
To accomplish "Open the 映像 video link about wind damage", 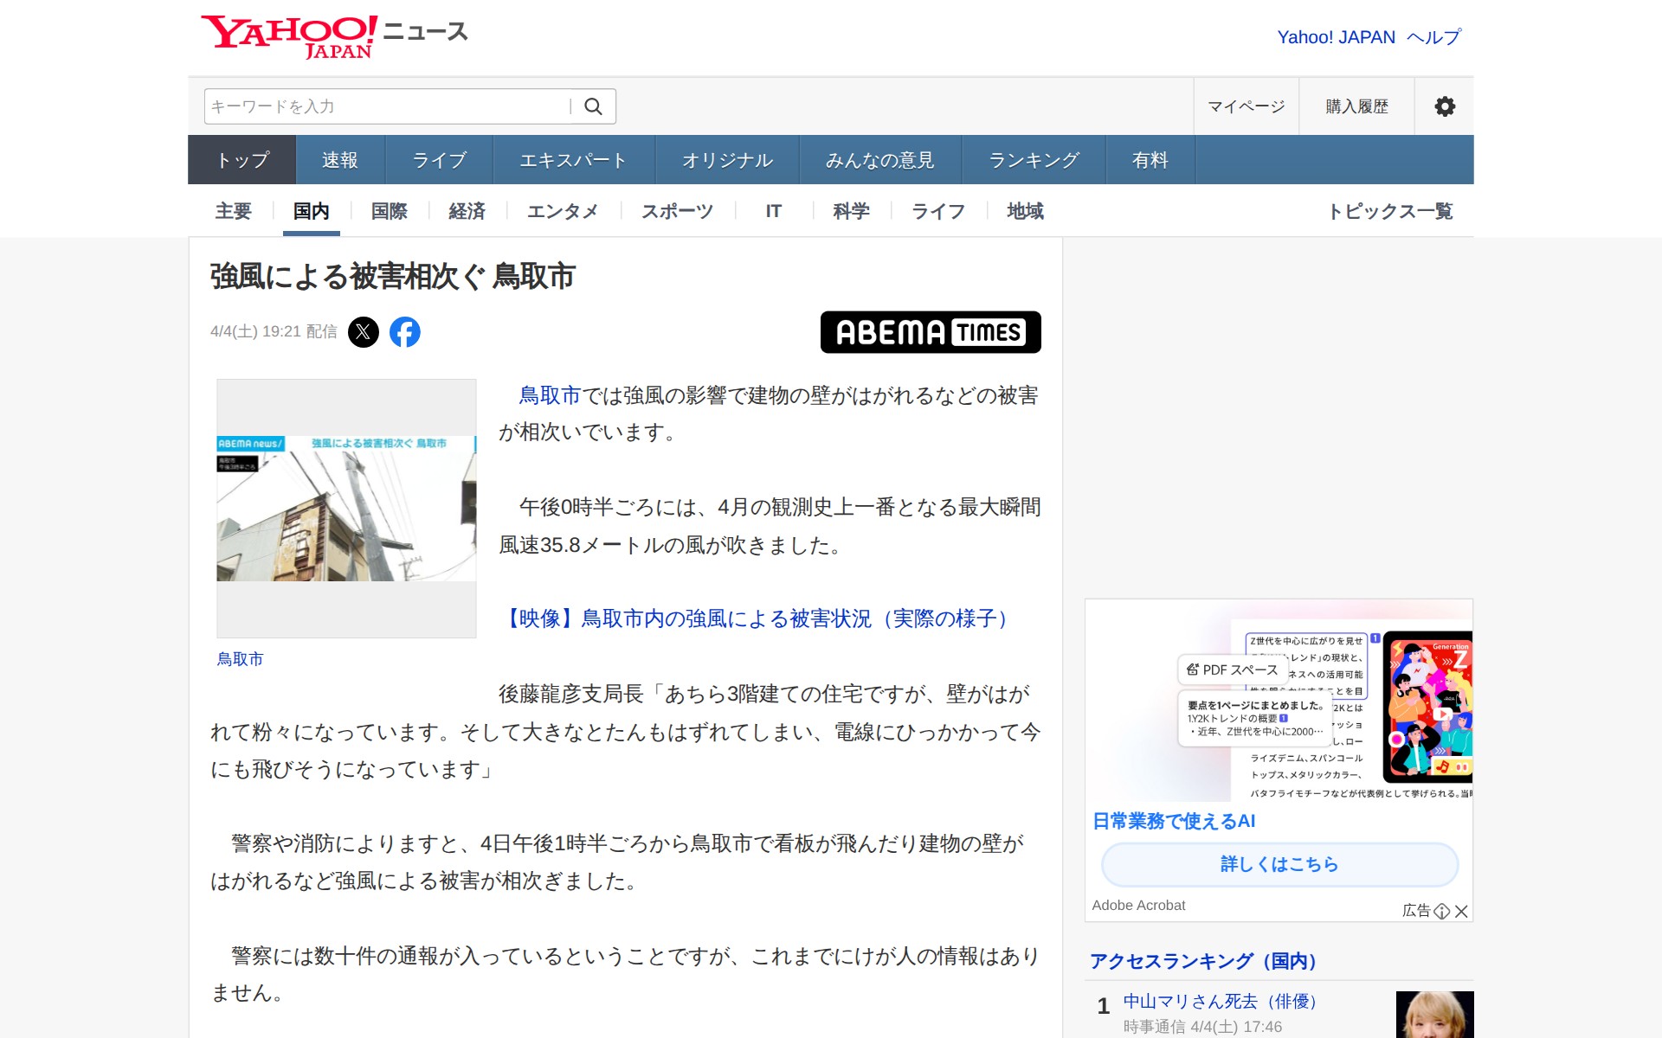I will (x=757, y=618).
